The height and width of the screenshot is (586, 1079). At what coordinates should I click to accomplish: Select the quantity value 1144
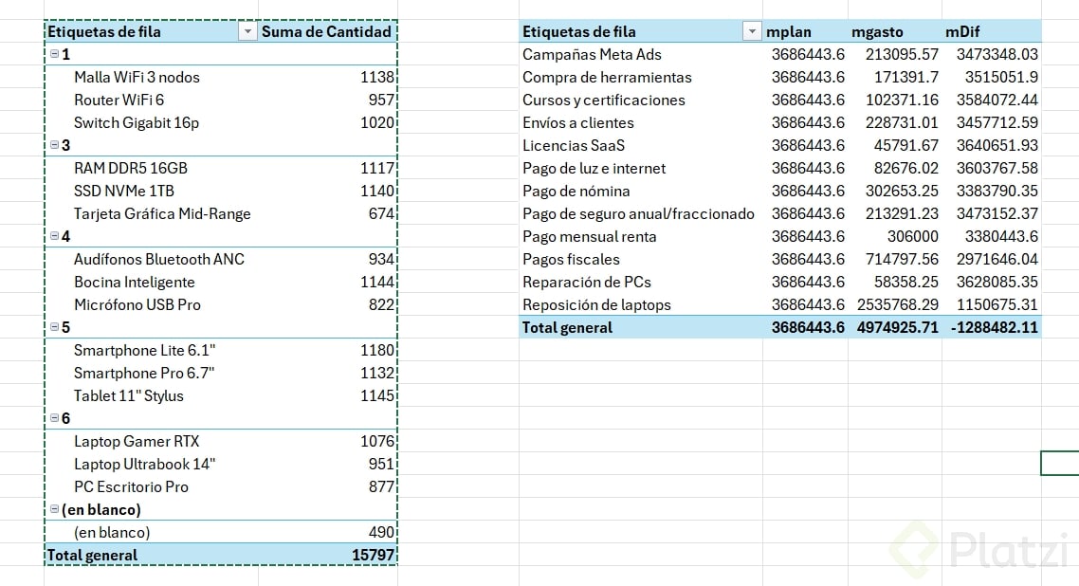tap(377, 282)
